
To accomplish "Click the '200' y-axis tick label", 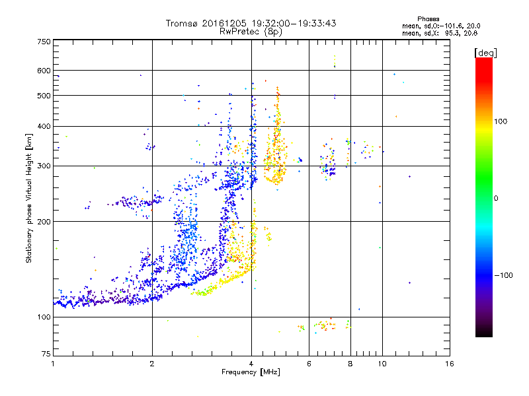I will 44,222.
